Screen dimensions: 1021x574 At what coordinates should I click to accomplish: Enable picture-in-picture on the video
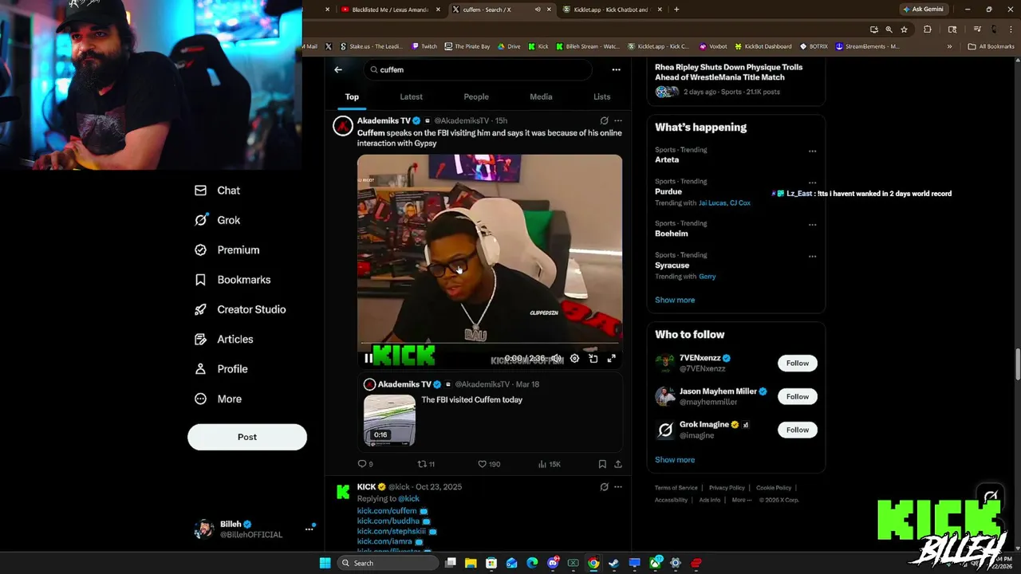coord(593,359)
